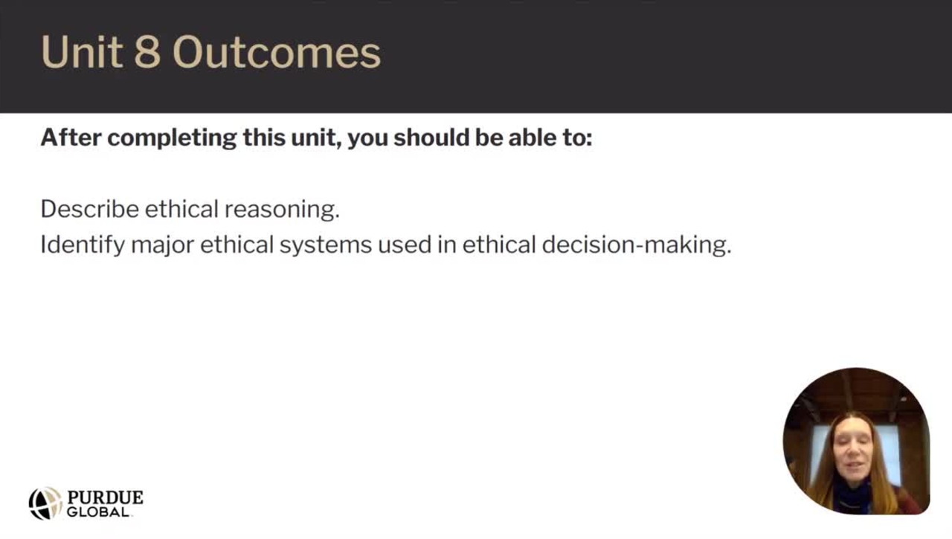Click the word "After" in the bold heading
The width and height of the screenshot is (952, 539).
pos(71,138)
